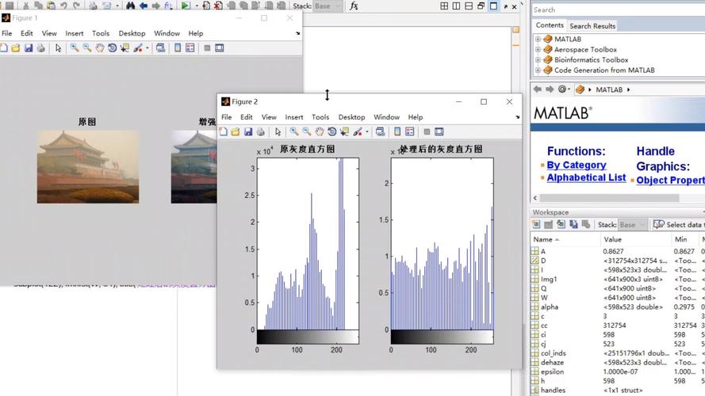Viewport: 705px width, 396px height.
Task: Open Insert menu in Figure 2
Action: [294, 116]
